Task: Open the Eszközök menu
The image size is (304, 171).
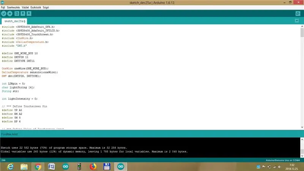Action: [x=36, y=7]
